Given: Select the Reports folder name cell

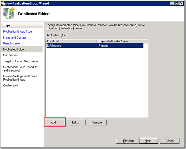Looking at the screenshot, I should [120, 46].
